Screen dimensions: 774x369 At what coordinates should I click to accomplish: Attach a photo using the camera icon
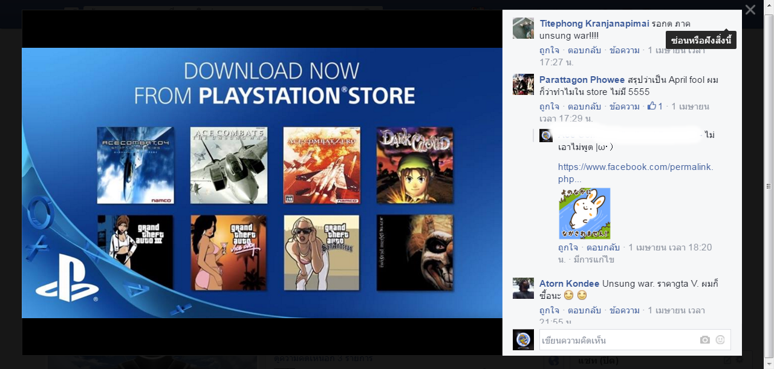click(x=704, y=340)
